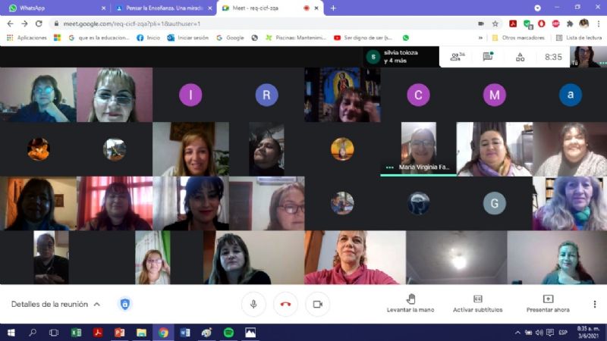The image size is (607, 341).
Task: Open the activities shapes icon
Action: (520, 58)
